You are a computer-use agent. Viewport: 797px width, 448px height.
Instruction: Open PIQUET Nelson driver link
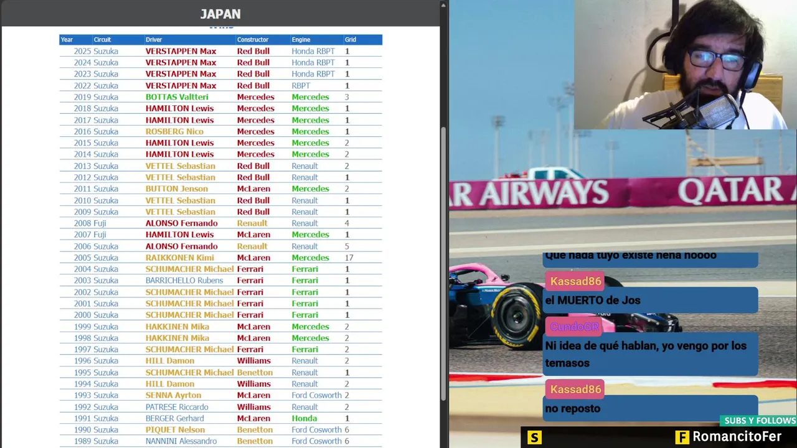(x=175, y=430)
